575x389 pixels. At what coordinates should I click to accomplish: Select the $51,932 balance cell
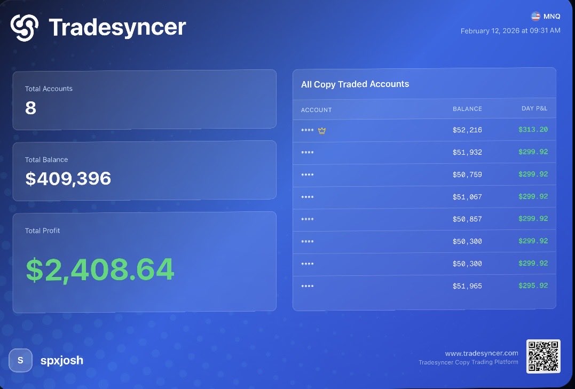[467, 153]
